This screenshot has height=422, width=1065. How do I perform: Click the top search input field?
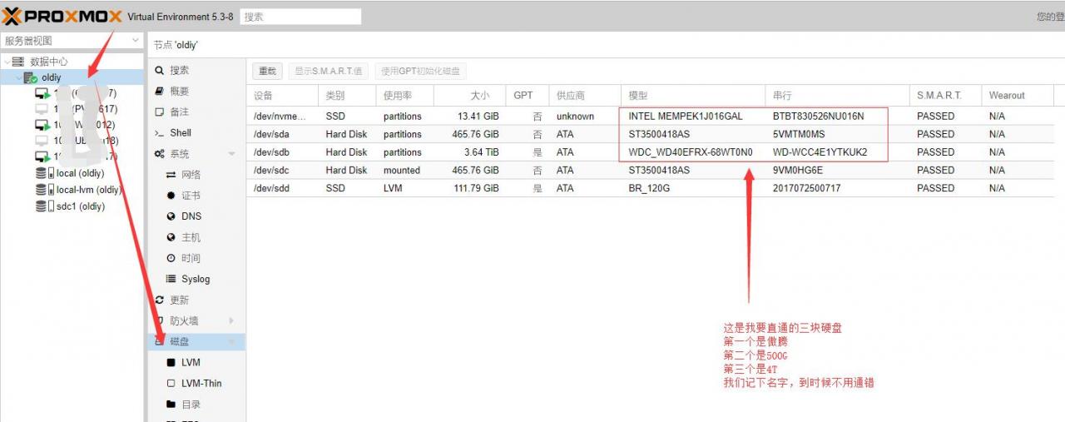point(300,17)
